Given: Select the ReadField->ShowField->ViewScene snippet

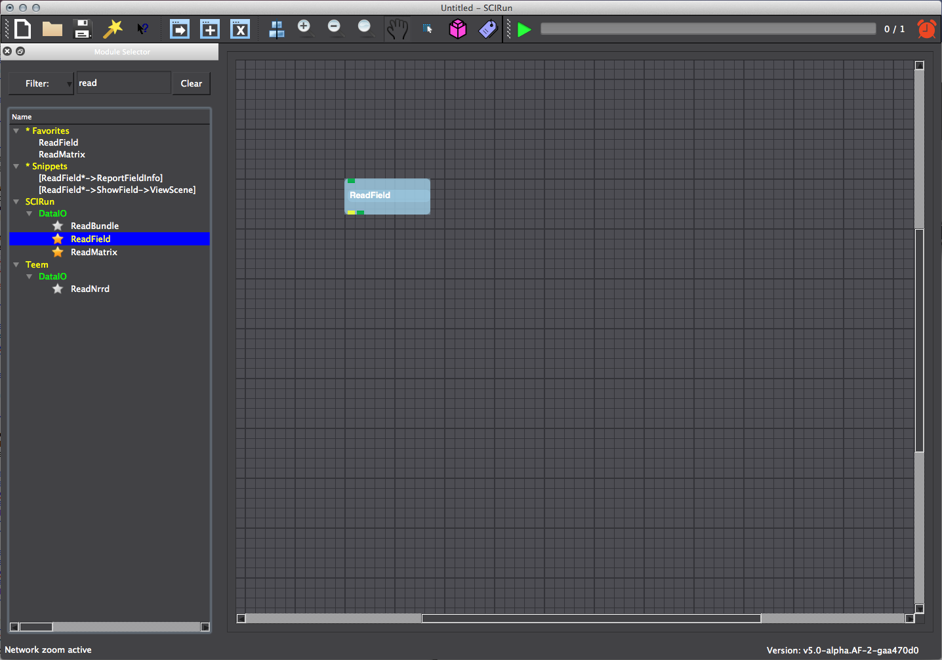Looking at the screenshot, I should pos(117,190).
